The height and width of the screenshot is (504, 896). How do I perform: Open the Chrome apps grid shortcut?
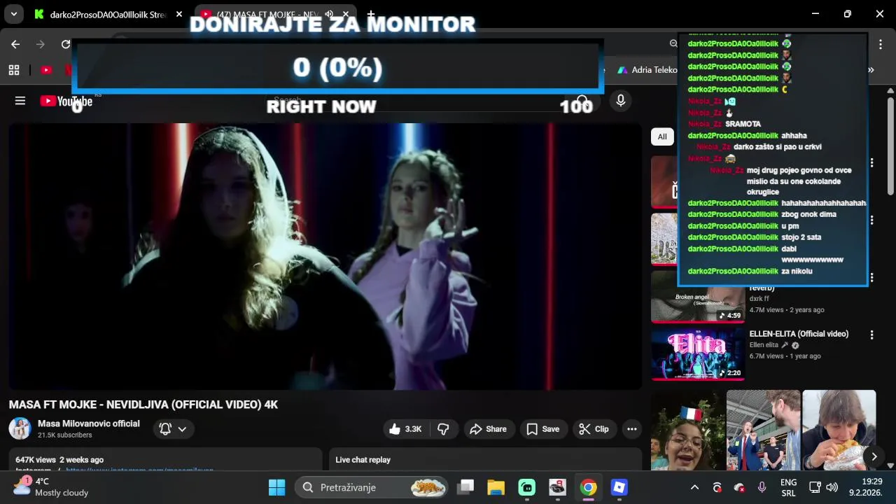[14, 70]
